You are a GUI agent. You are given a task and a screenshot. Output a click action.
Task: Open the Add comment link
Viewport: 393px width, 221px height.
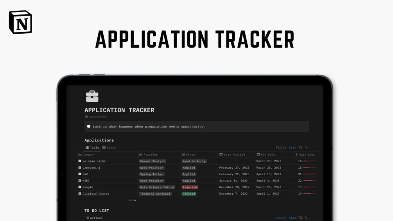[96, 117]
